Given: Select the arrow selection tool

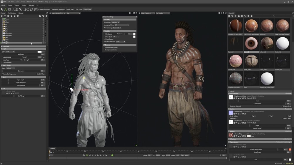Looking at the screenshot, I should coord(2,9).
